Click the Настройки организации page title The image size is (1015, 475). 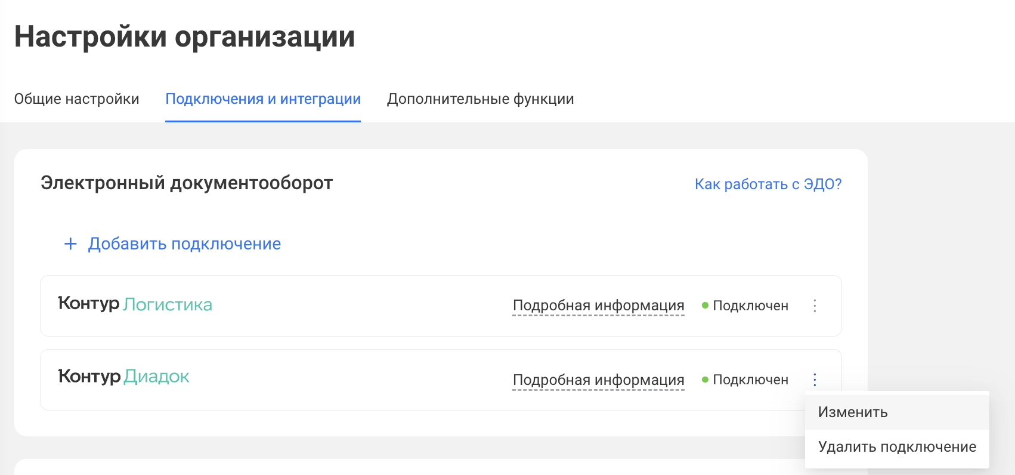tap(185, 36)
